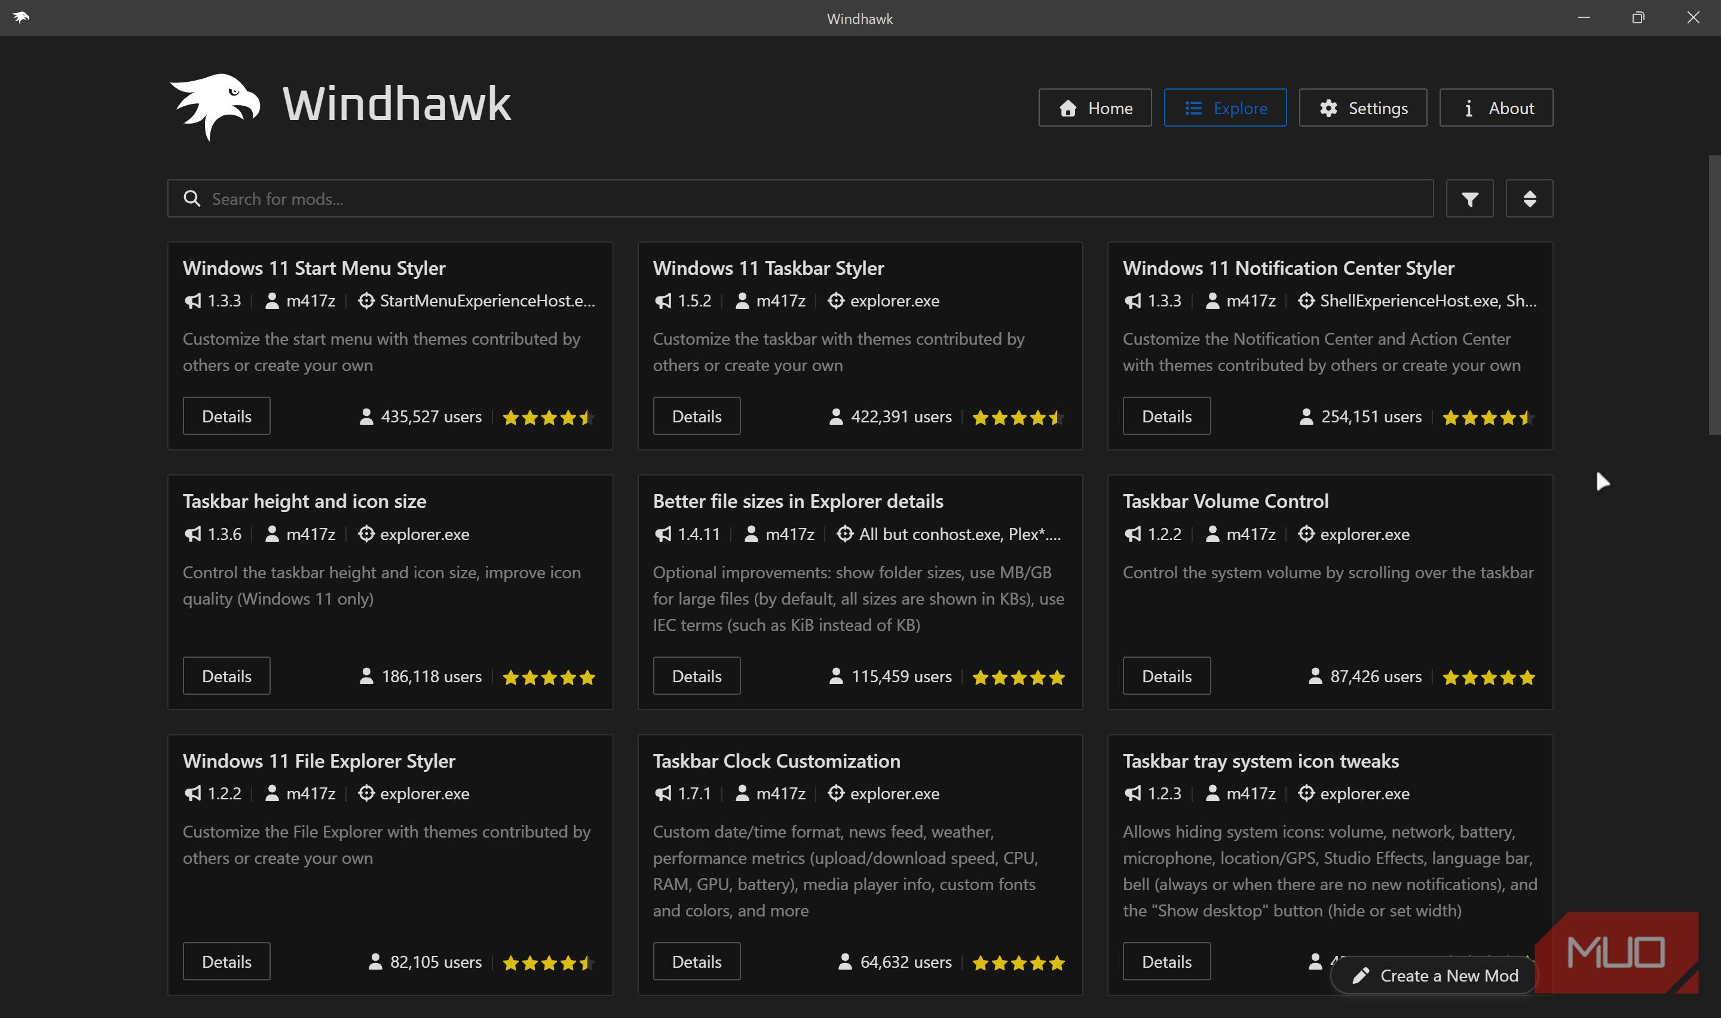Click the 254,151 users count
The height and width of the screenshot is (1018, 1721).
1361,416
